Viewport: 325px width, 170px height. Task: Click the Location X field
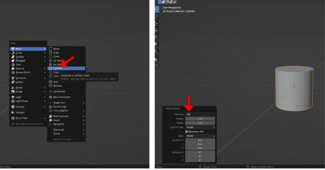tap(200, 140)
